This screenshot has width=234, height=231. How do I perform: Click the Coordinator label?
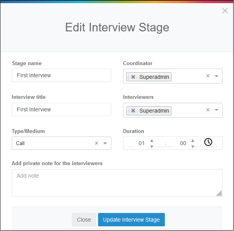[138, 64]
